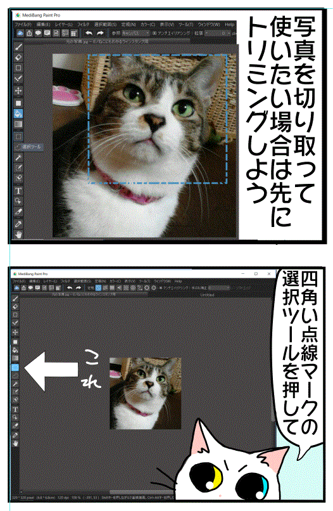Image resolution: width=333 pixels, height=511 pixels.
Task: Select the Brush tool in lower MediBang window
Action: click(15, 298)
